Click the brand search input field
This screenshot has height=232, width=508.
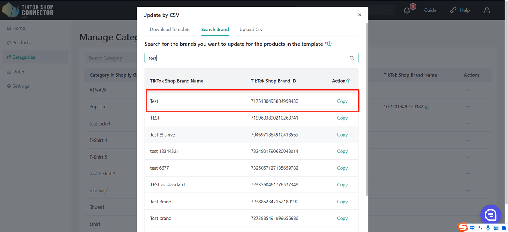(246, 58)
